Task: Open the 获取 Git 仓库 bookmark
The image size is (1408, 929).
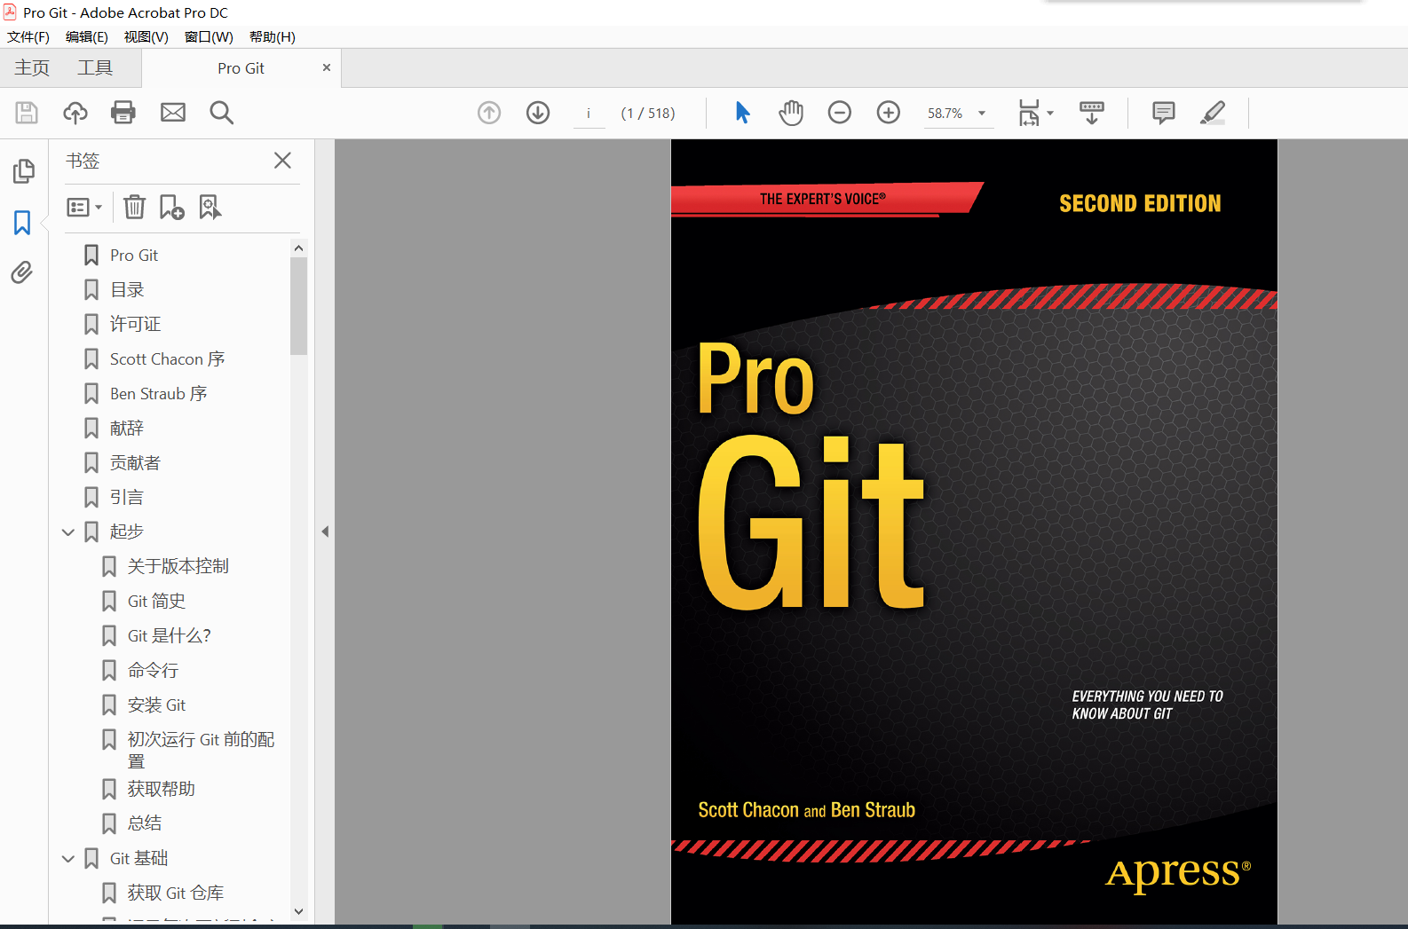Action: [x=176, y=893]
